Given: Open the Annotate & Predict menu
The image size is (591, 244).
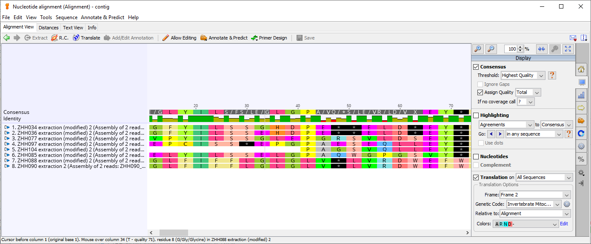Looking at the screenshot, I should [103, 17].
